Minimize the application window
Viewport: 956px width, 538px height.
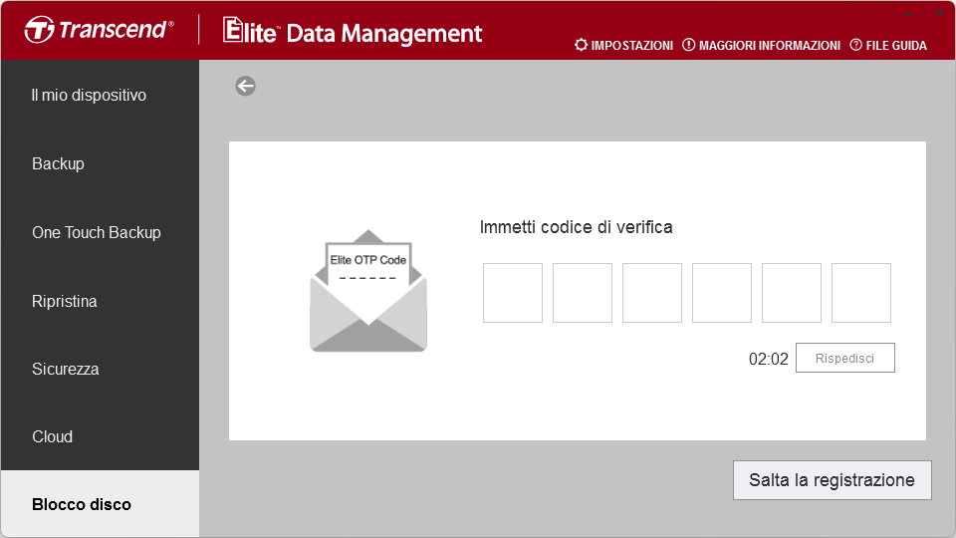point(908,13)
